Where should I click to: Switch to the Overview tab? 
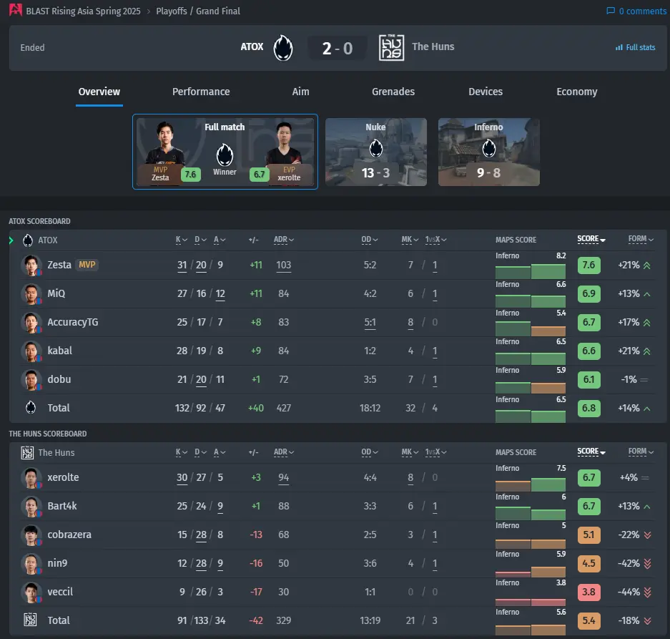[x=99, y=92]
